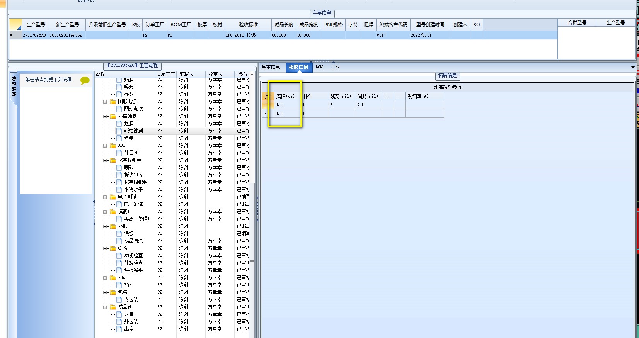
Task: Click the 板边包胶 document icon
Action: 119,175
